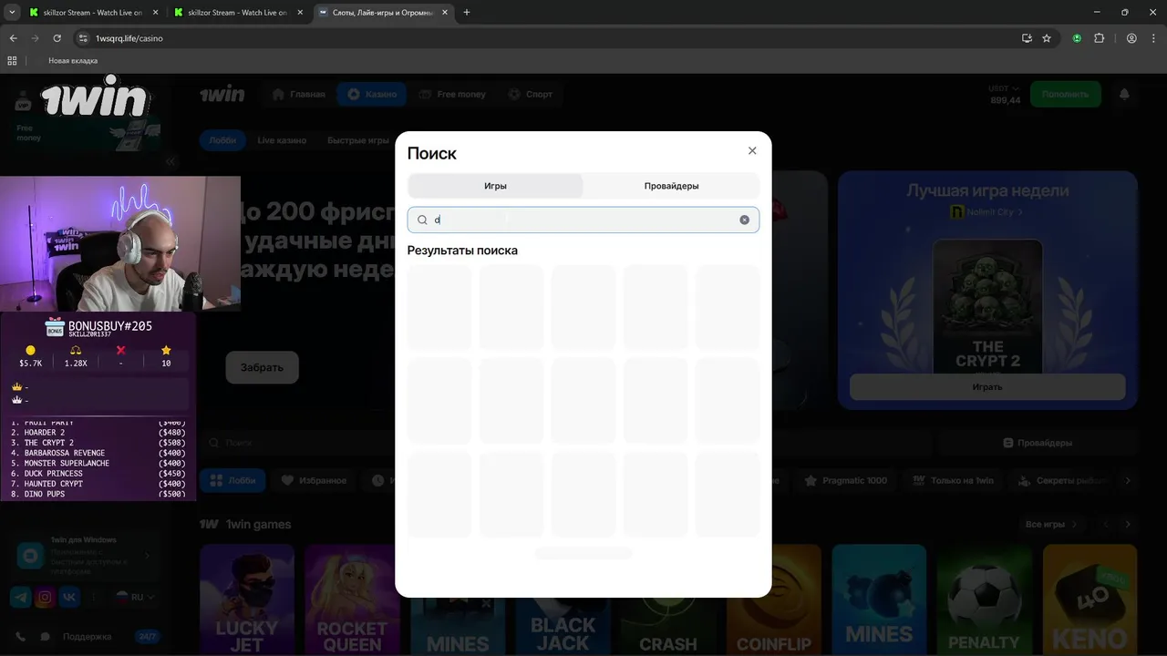Open the Coinflip game thumbnail

(x=773, y=600)
